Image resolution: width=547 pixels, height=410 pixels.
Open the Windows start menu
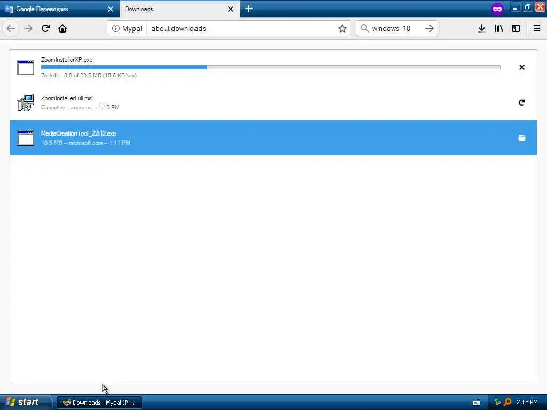(25, 402)
